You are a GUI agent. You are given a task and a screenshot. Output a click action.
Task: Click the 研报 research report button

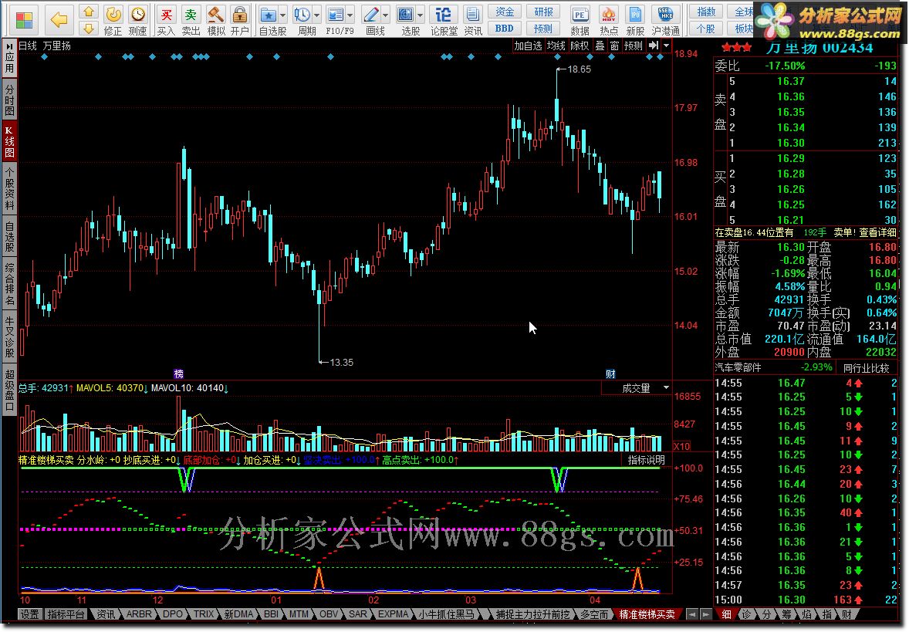tap(543, 12)
